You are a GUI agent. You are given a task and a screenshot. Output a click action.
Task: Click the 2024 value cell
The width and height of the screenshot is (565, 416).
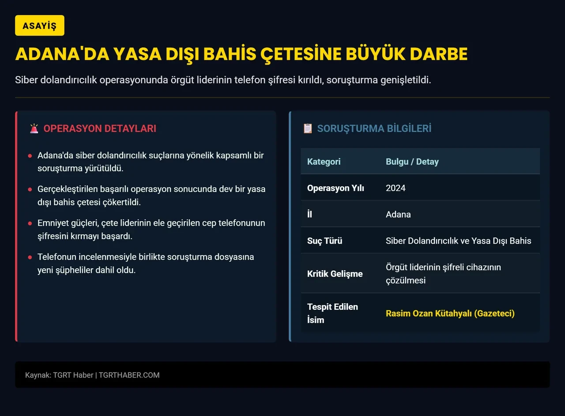pos(395,188)
